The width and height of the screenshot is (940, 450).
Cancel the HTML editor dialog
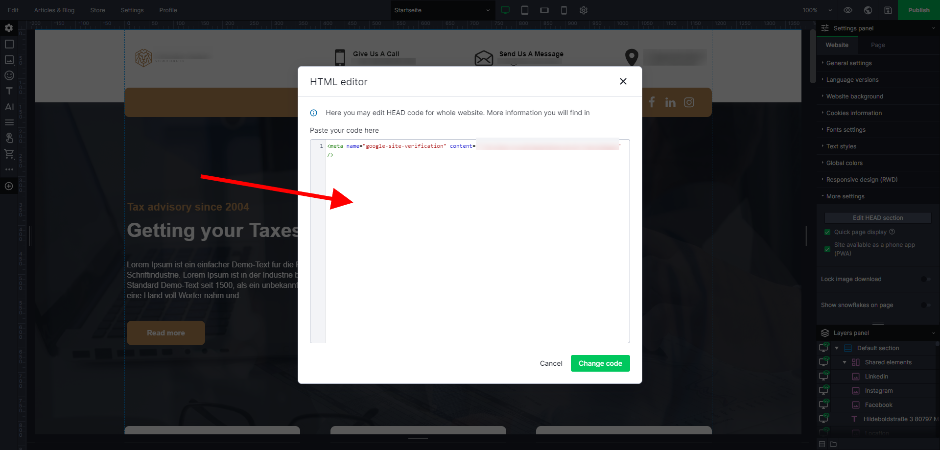coord(551,363)
